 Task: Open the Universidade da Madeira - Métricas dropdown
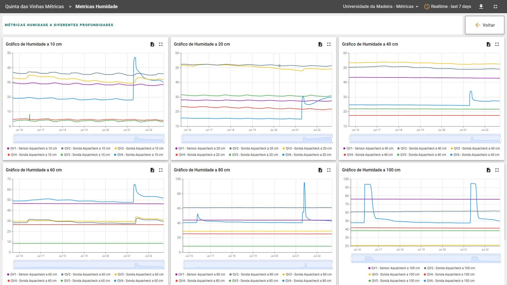coord(381,6)
